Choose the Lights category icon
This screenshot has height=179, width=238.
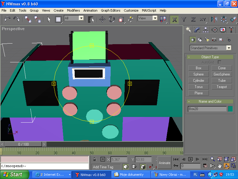(207, 39)
